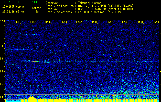Screen dimensions: 161x102
Task: Click the 1.1 kHz axis label
Action: tap(2, 33)
